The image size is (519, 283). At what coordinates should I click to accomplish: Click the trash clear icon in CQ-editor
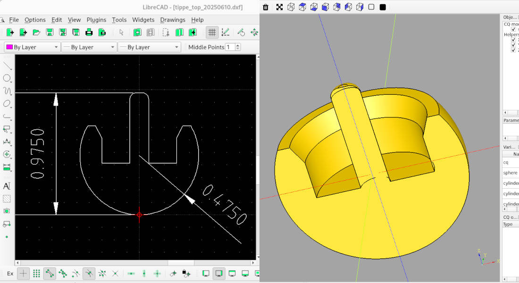tap(266, 7)
